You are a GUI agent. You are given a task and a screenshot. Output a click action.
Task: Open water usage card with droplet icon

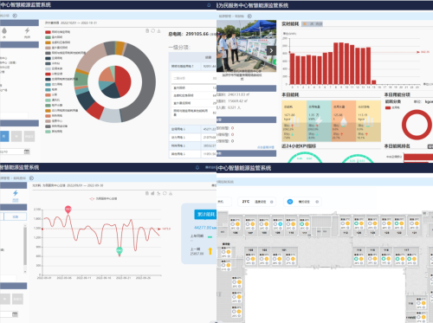tap(344, 121)
